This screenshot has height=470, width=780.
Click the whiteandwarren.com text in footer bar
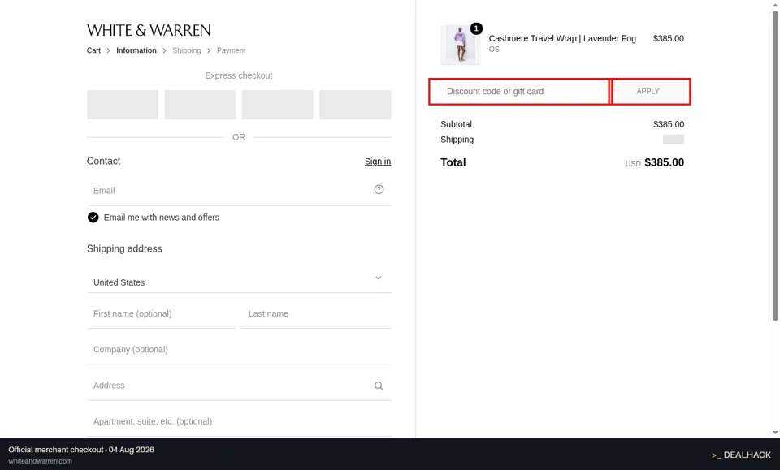41,461
